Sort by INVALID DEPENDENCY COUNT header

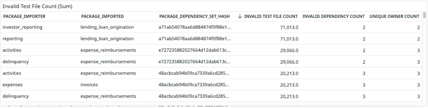(x=333, y=16)
